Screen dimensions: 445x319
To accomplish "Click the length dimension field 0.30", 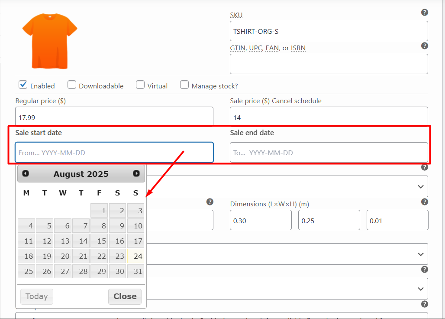I will point(261,220).
